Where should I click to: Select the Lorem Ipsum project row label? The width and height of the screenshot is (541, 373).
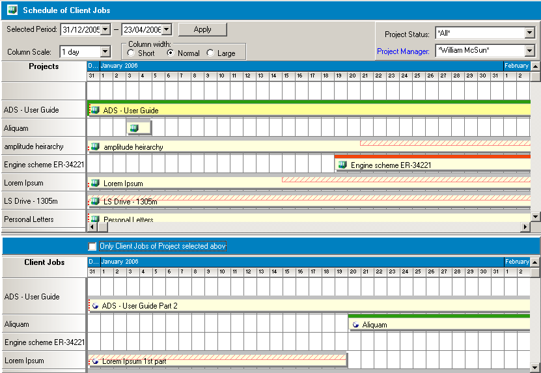44,183
